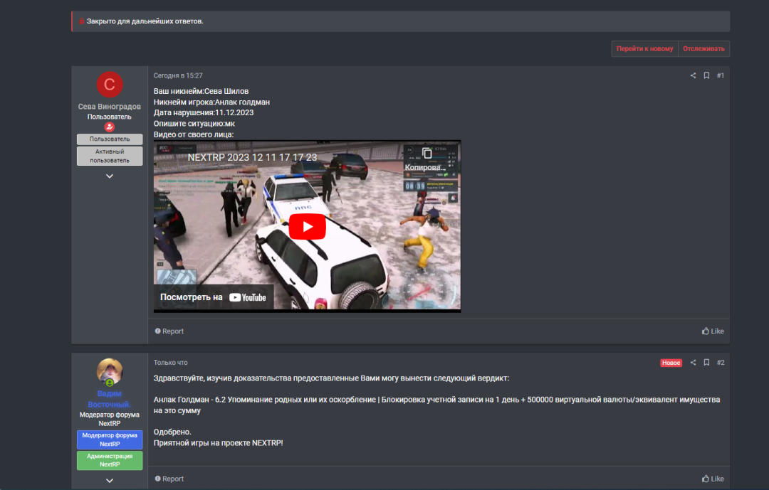769x490 pixels.
Task: Open video title NEXTRP 2023 12 11
Action: [x=252, y=157]
